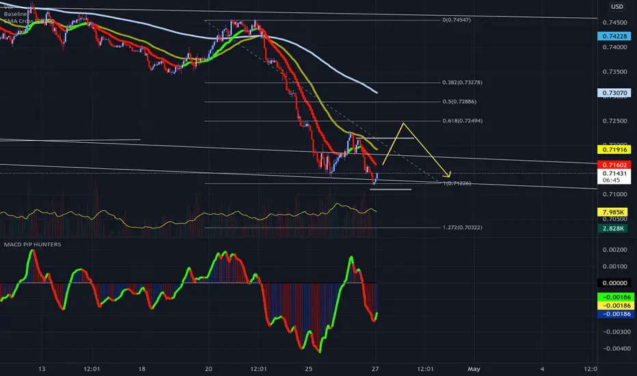The height and width of the screenshot is (376, 637).
Task: Select Fibonacci level label 1(0.71226)
Action: tap(457, 183)
